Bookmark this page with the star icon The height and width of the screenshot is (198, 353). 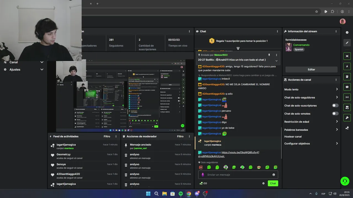[x=317, y=12]
